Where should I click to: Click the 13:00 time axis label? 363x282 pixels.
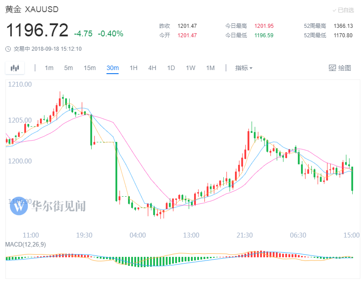[x=191, y=235]
